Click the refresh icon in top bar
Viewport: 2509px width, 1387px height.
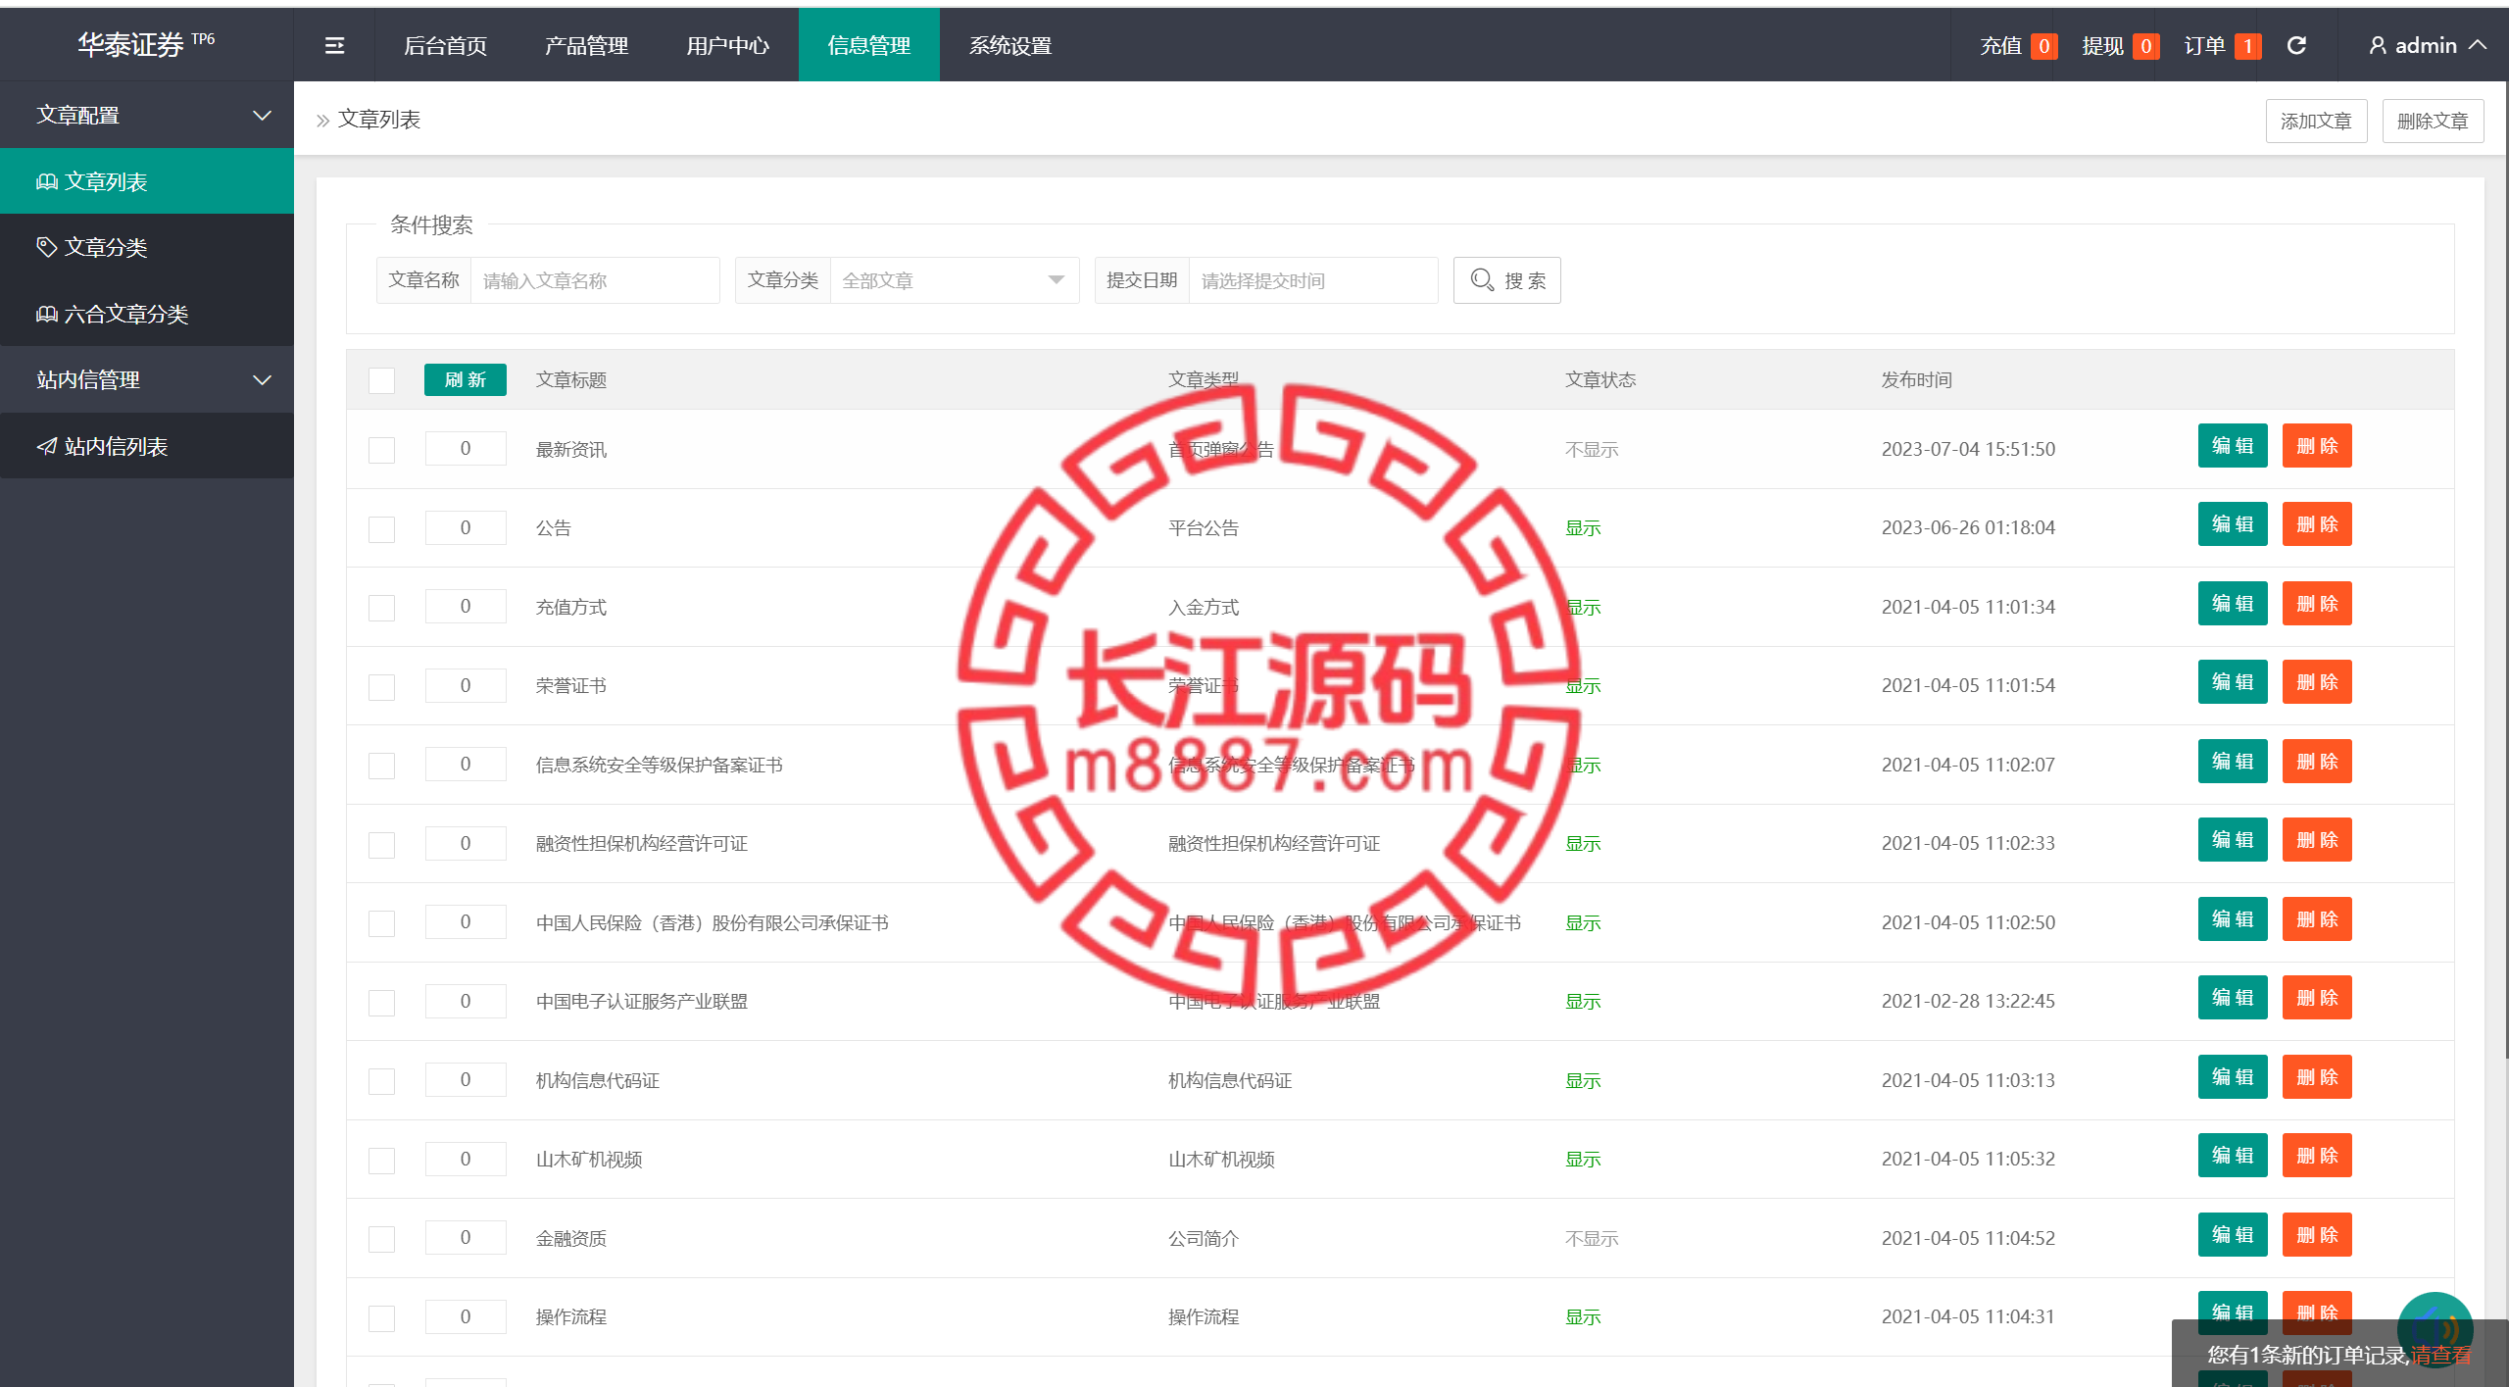(x=2296, y=45)
